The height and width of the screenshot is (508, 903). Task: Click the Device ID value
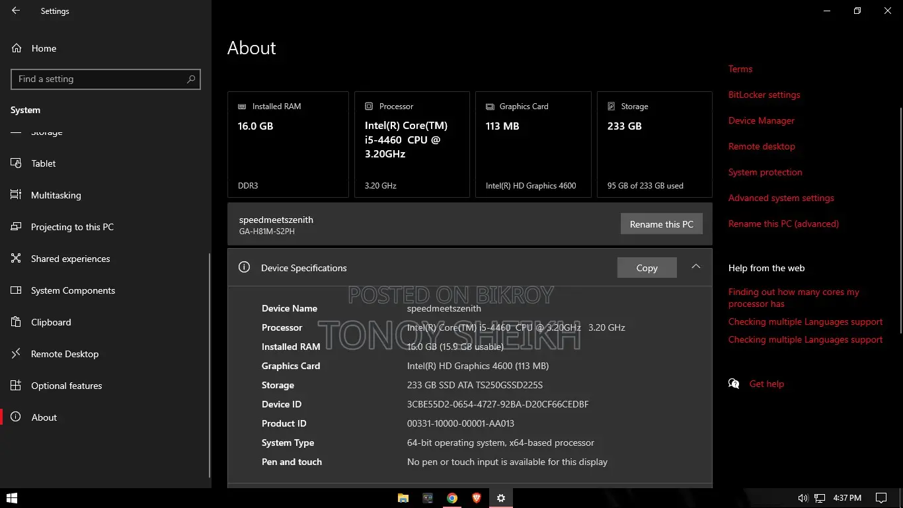[498, 404]
